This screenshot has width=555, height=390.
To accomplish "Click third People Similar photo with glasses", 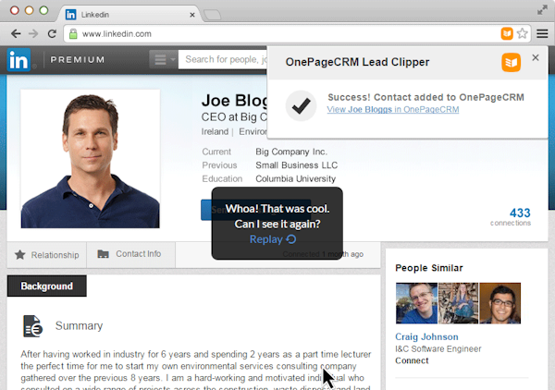I will (500, 303).
